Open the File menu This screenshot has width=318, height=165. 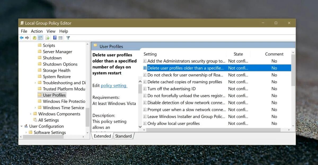(x=24, y=31)
